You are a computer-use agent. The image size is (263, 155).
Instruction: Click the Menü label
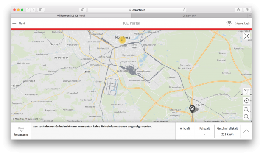(22, 23)
